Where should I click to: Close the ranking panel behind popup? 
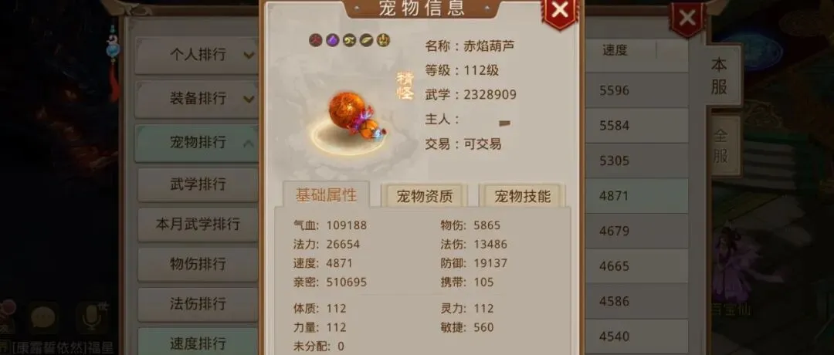click(x=687, y=19)
